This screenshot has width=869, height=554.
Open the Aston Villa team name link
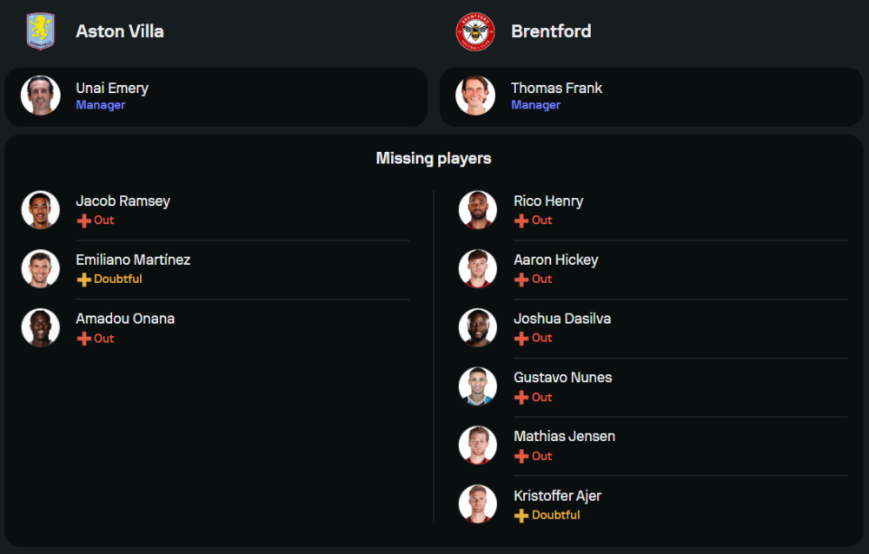coord(120,31)
